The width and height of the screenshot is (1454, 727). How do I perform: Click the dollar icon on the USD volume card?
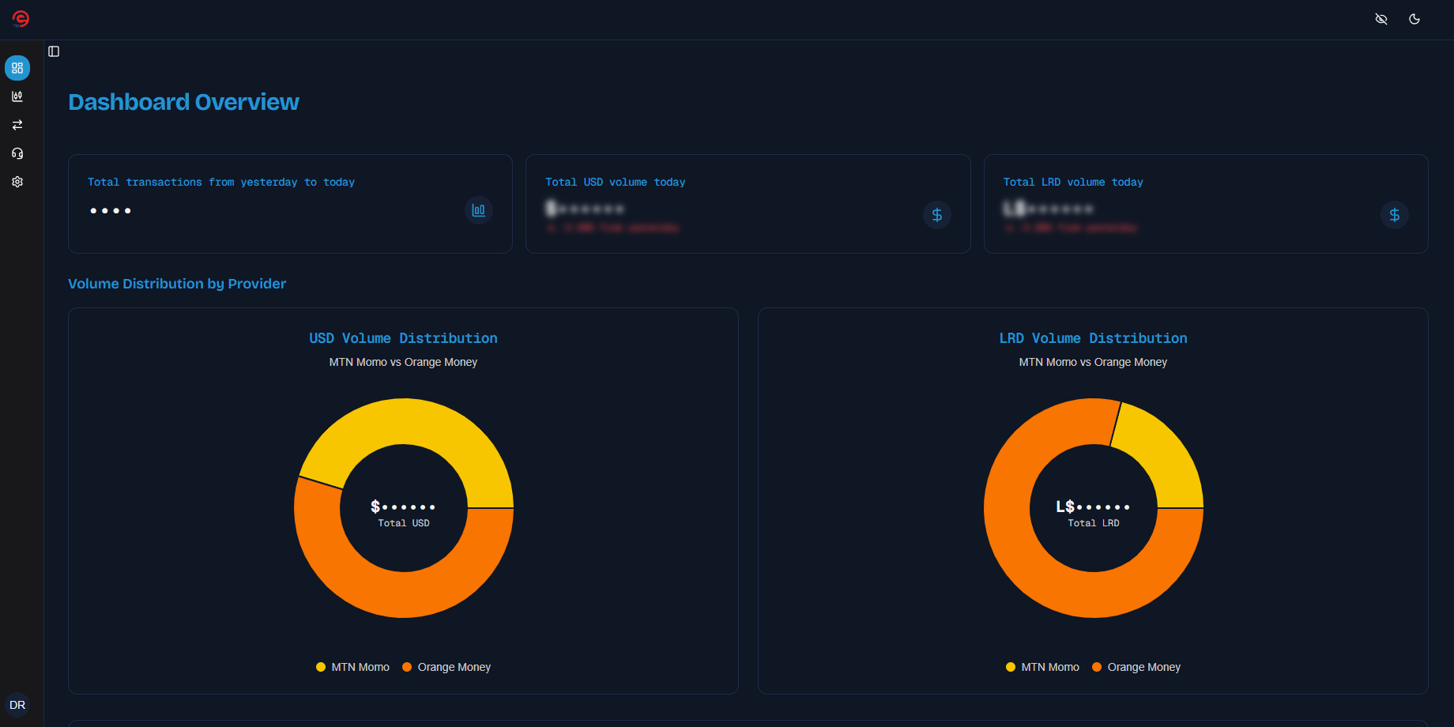click(937, 214)
